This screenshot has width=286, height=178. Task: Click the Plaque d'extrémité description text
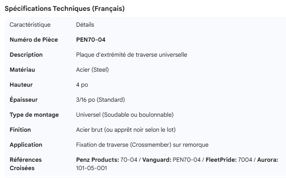[x=131, y=55]
